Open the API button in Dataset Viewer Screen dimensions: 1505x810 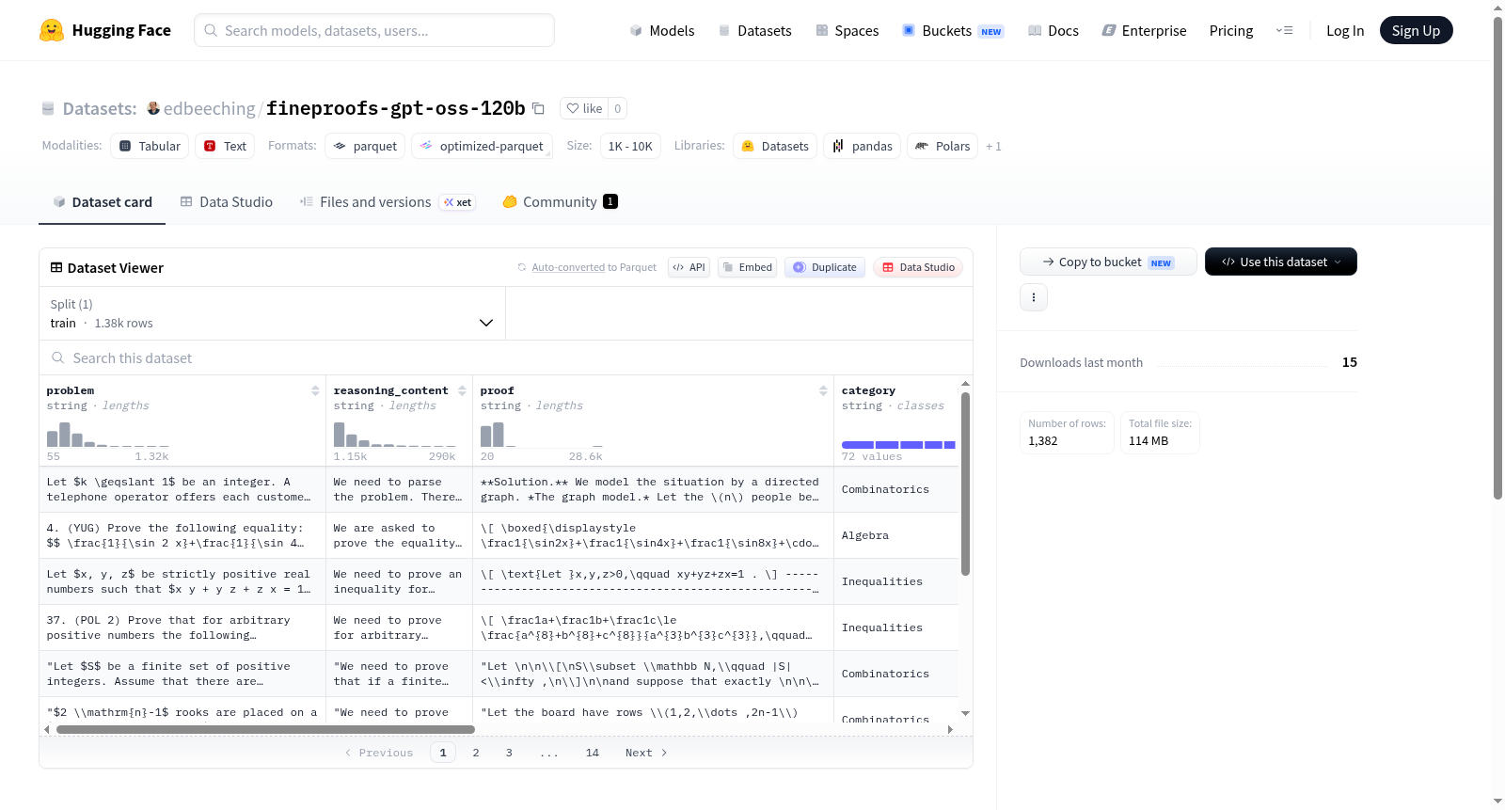click(x=689, y=267)
